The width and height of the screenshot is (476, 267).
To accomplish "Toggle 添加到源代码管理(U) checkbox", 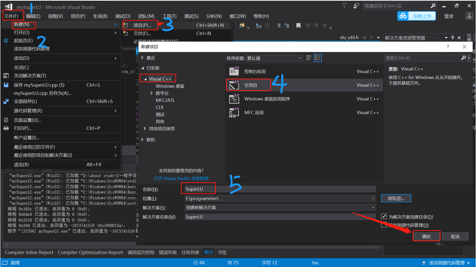I will point(384,225).
